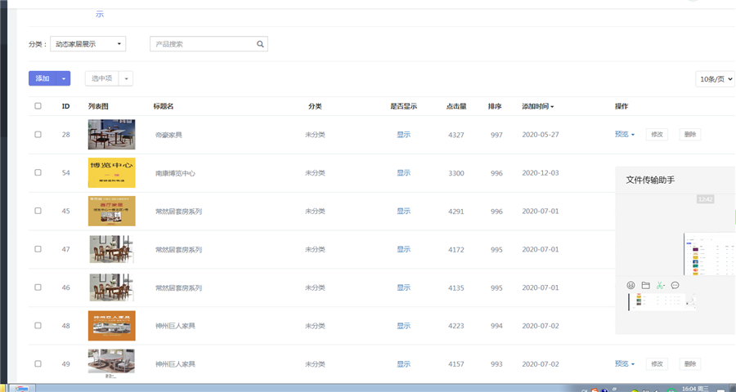Expand the 预览 dropdown for row 49
The width and height of the screenshot is (736, 392).
[x=625, y=363]
